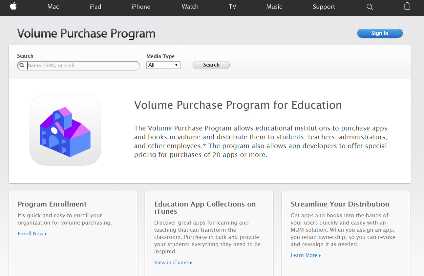Click the arrow next to Learn More
The image size is (424, 276).
(x=320, y=256)
